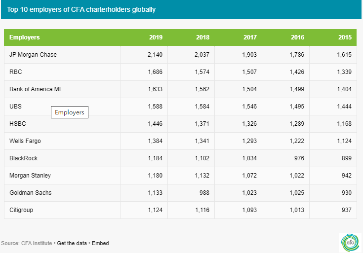Click the 'Source: CFA Institute' text
The width and height of the screenshot is (363, 253).
pyautogui.click(x=26, y=243)
